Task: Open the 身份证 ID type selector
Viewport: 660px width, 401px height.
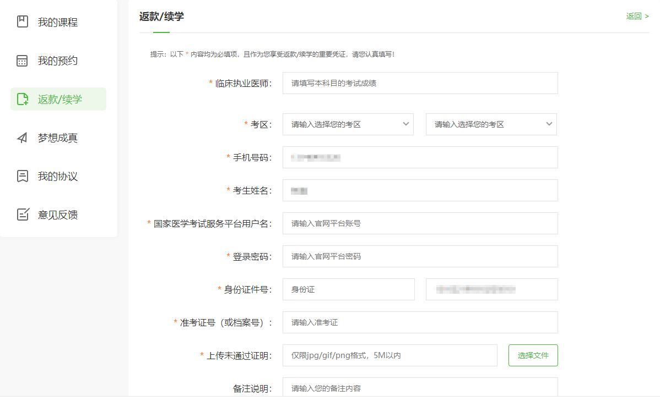Action: click(x=348, y=289)
